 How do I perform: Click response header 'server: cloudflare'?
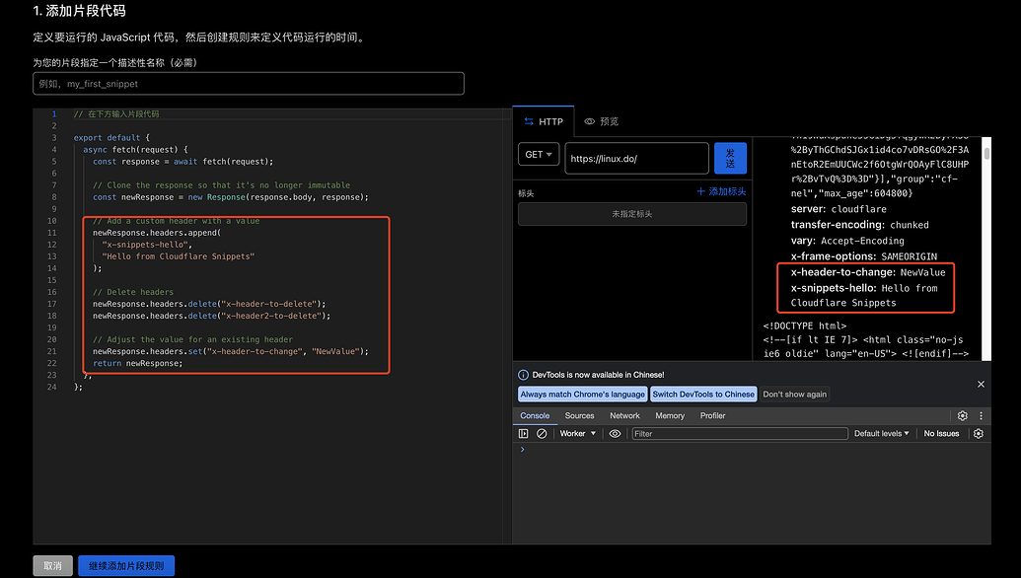click(839, 209)
